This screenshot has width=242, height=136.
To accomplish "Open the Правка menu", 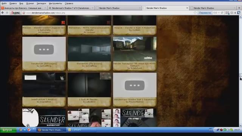I will point(13,3).
